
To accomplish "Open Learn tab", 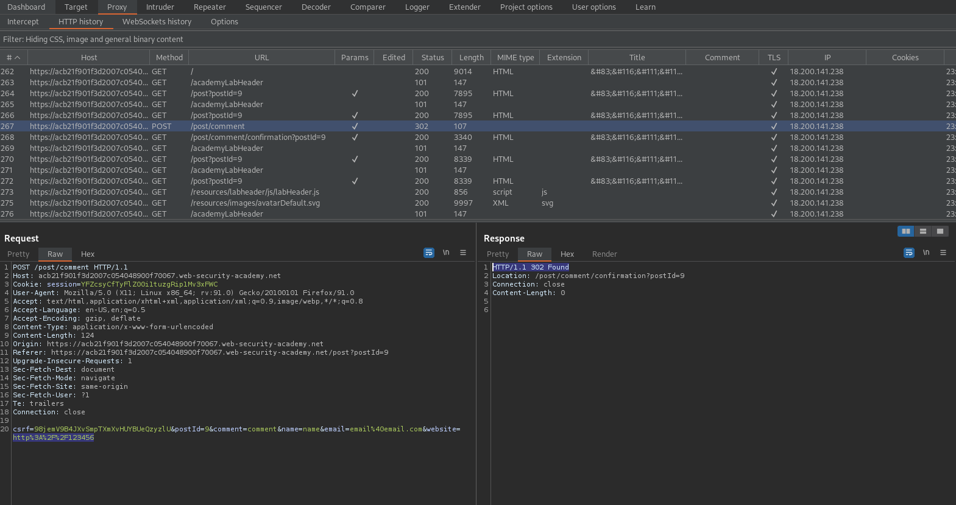I will 646,7.
